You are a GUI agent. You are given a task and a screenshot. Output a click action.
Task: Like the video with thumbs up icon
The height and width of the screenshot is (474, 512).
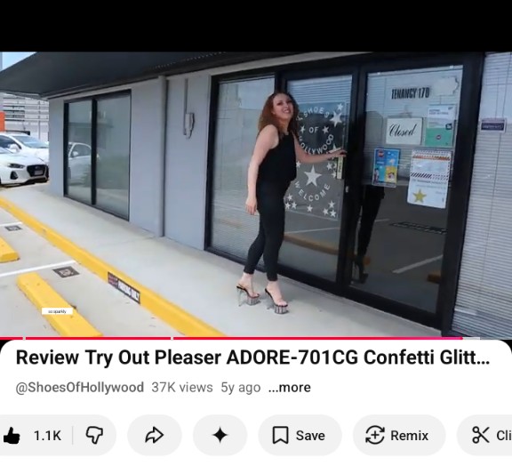[x=12, y=435]
